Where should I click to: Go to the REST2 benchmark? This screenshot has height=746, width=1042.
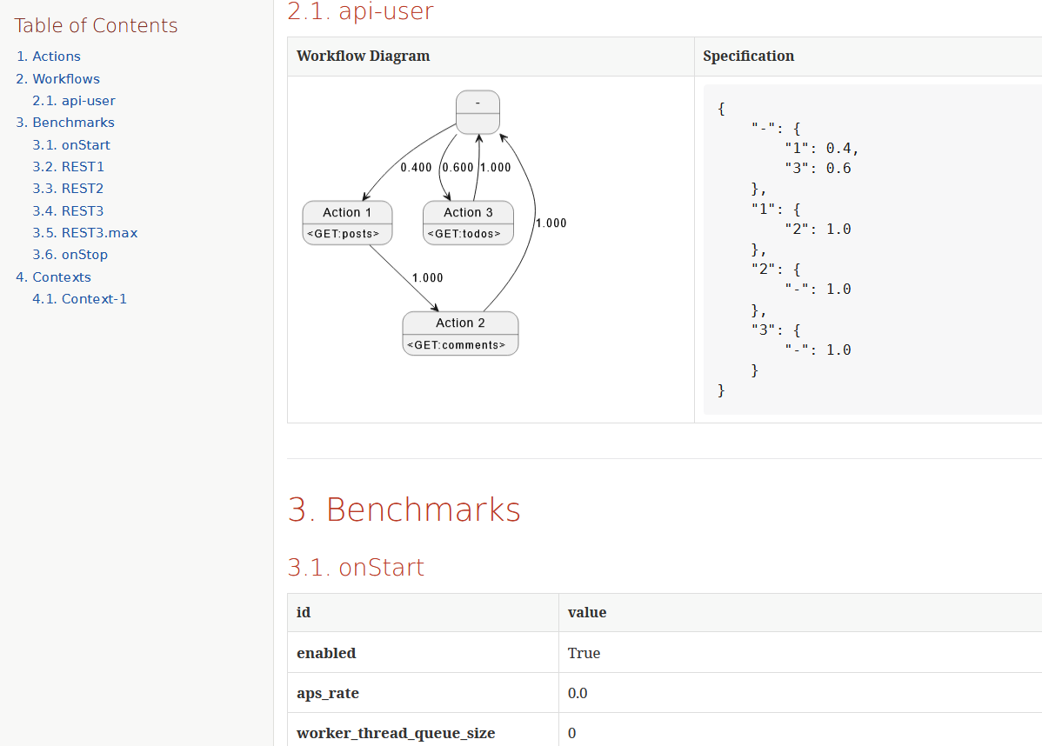68,188
